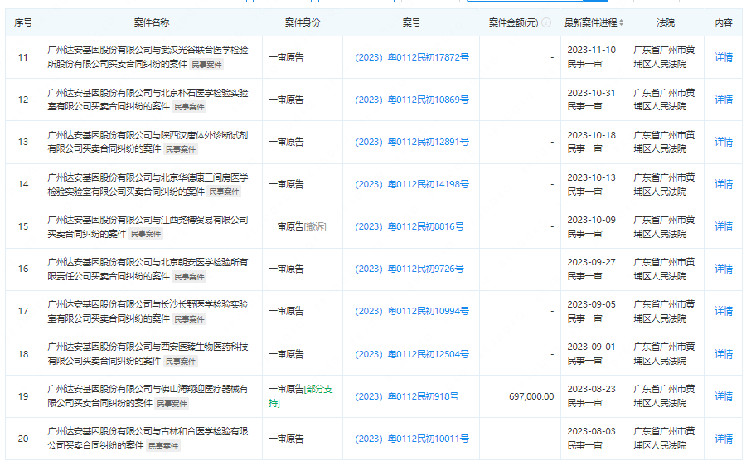This screenshot has height=466, width=751.
Task: View 详情 for row 13
Action: coord(724,142)
